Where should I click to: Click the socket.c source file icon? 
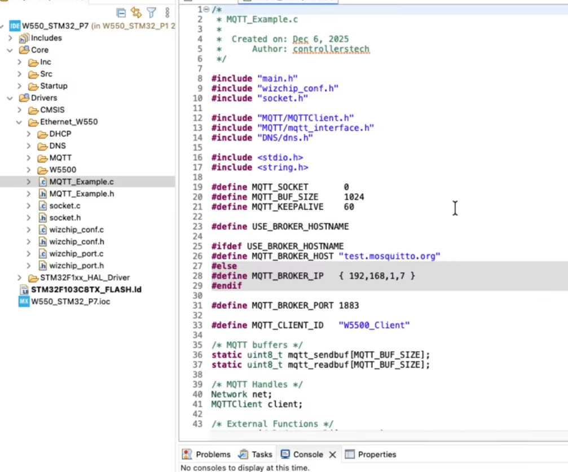(42, 206)
